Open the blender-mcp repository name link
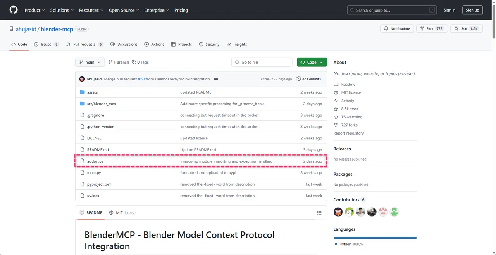 point(57,29)
